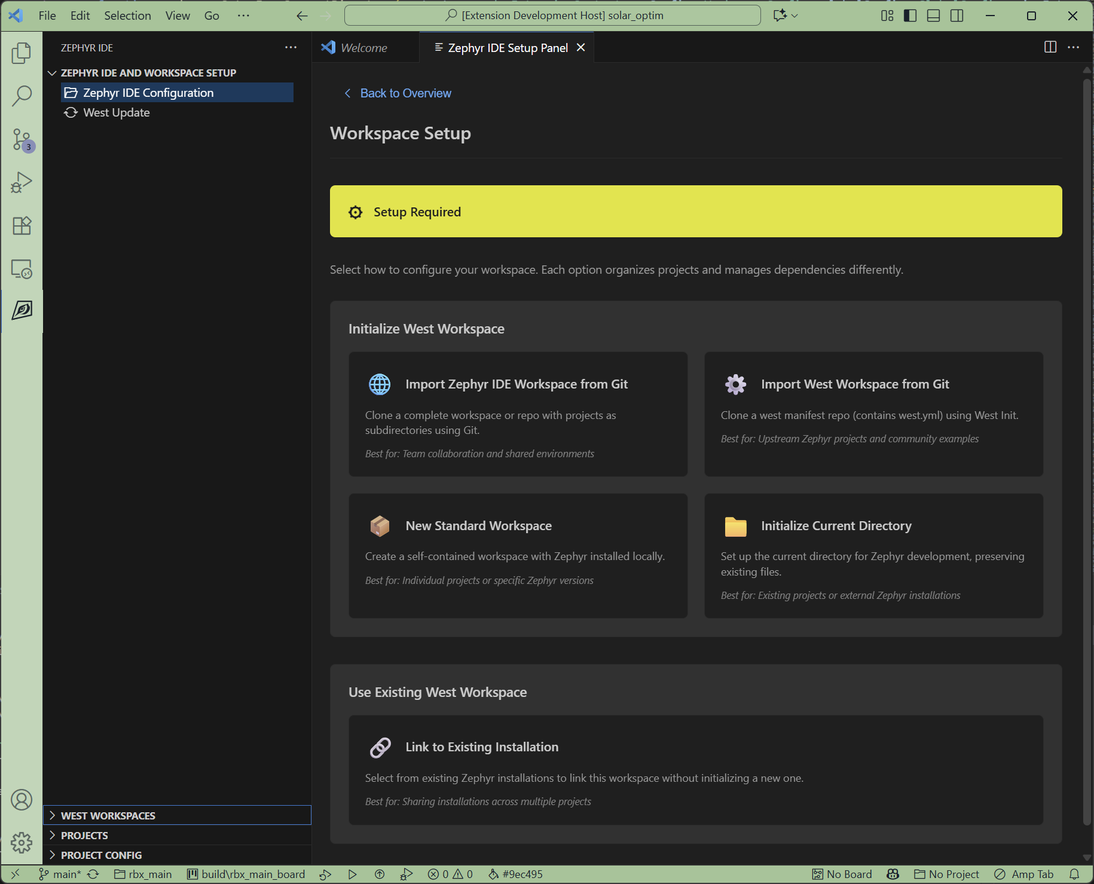The width and height of the screenshot is (1094, 884).
Task: Click build\rbx_main_board in status bar
Action: point(246,874)
